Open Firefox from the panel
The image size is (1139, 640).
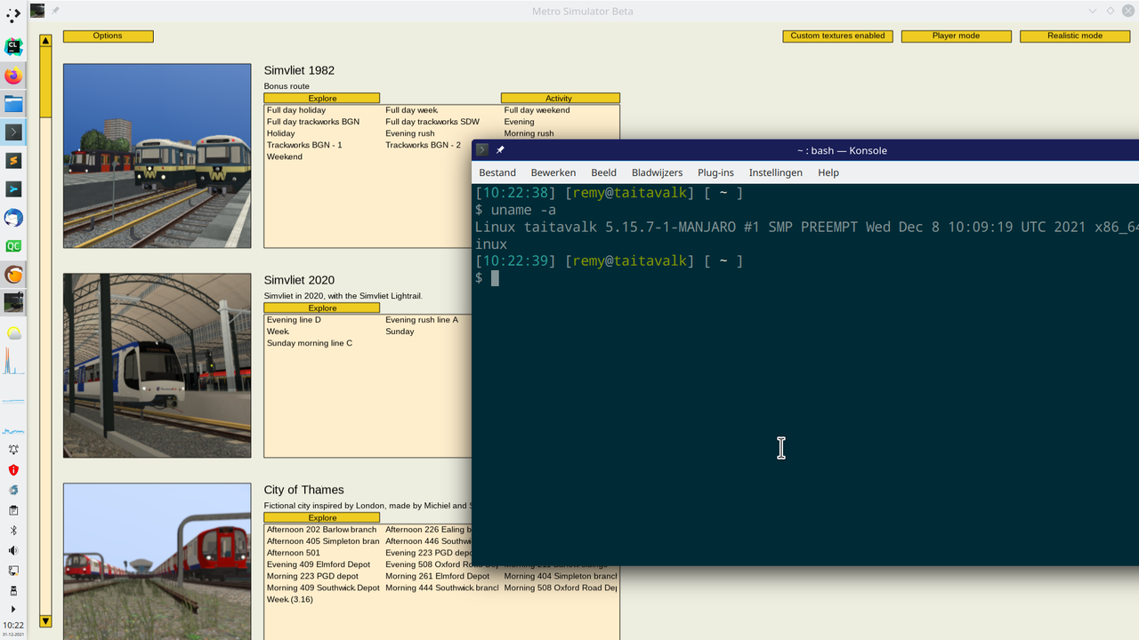pyautogui.click(x=13, y=76)
